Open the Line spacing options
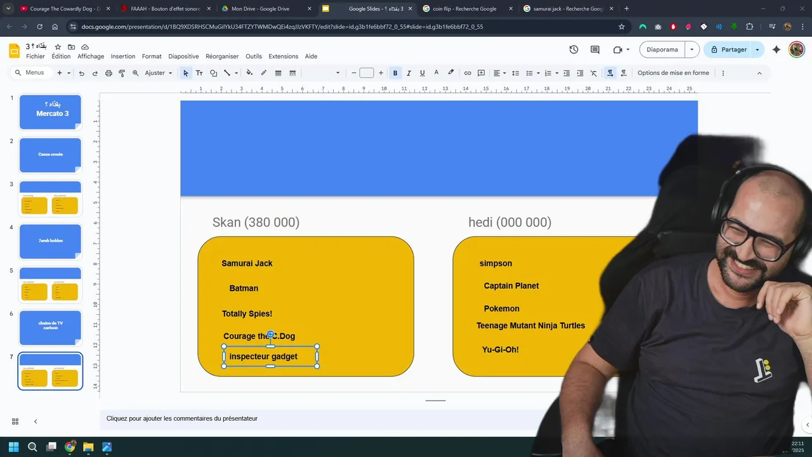Viewport: 812px width, 457px height. click(515, 73)
